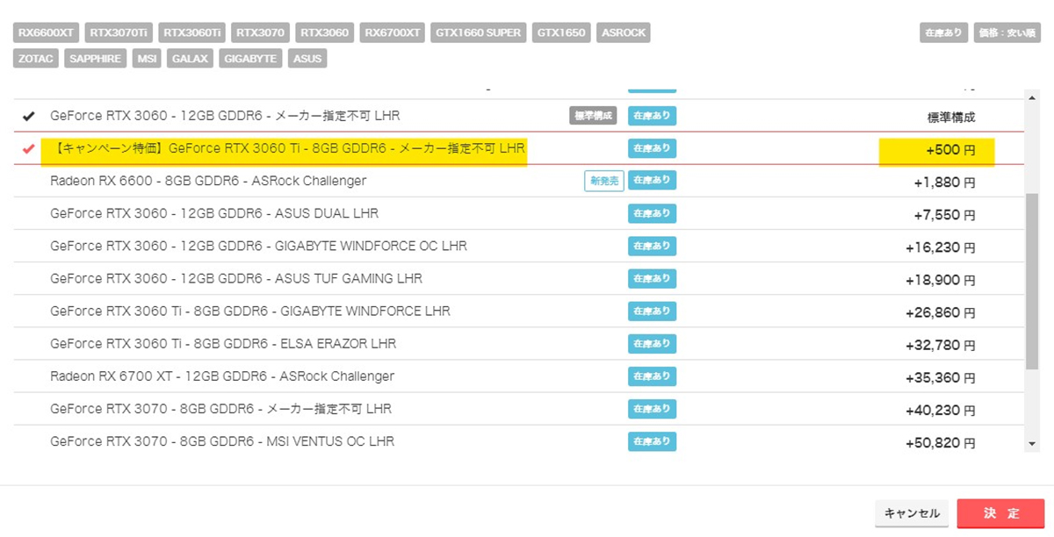
Task: Click the 新発売 badge on Radeon RX 6600
Action: [603, 181]
